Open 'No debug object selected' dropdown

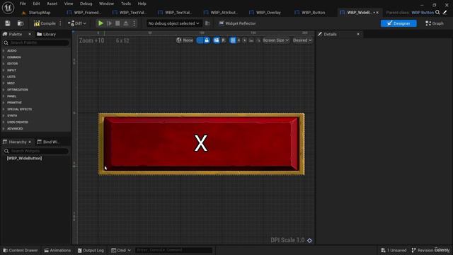(x=173, y=23)
